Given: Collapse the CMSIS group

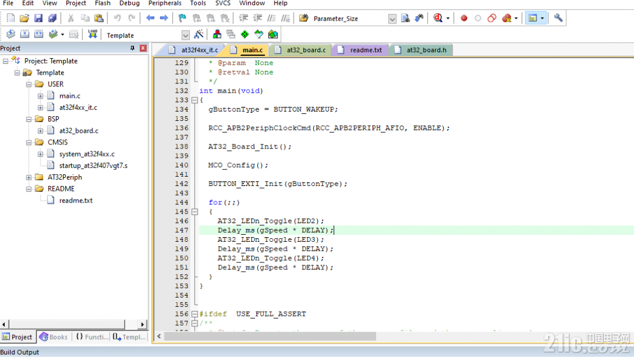Looking at the screenshot, I should point(29,143).
